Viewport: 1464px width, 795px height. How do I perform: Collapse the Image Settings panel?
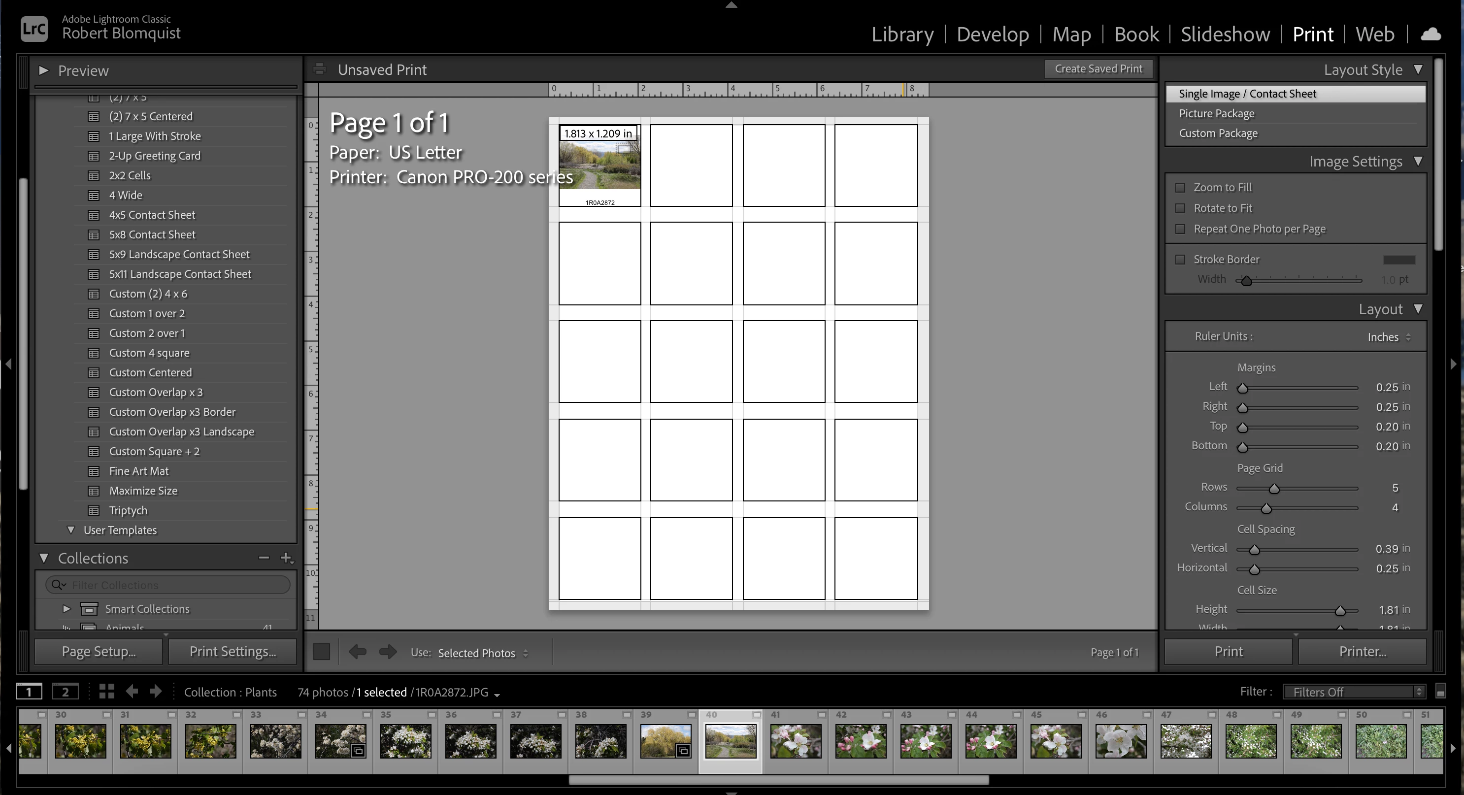click(1417, 162)
